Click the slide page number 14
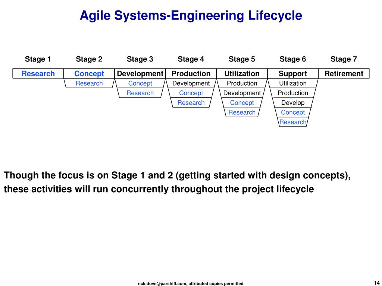This screenshot has width=382, height=286. click(x=377, y=283)
